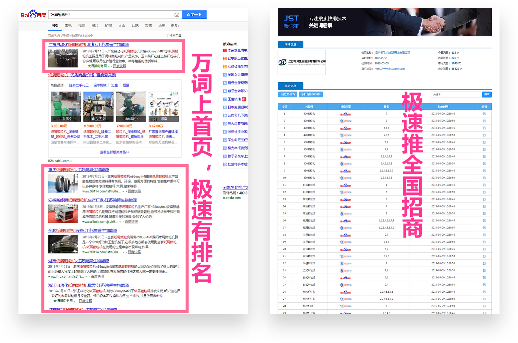Open the http://www.hsswzny.com promotion link
The width and height of the screenshot is (518, 343).
390,69
